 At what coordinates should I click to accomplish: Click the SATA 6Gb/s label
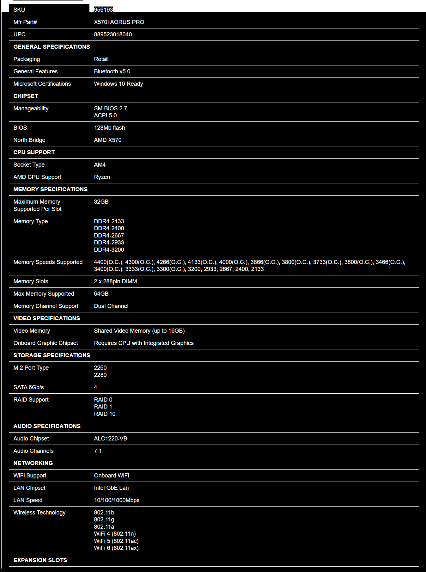pyautogui.click(x=29, y=387)
